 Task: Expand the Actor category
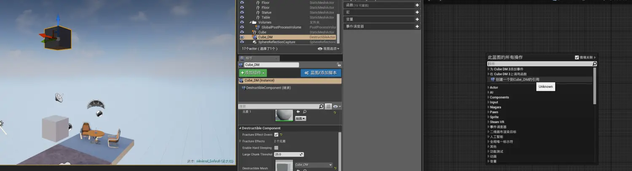[x=489, y=87]
